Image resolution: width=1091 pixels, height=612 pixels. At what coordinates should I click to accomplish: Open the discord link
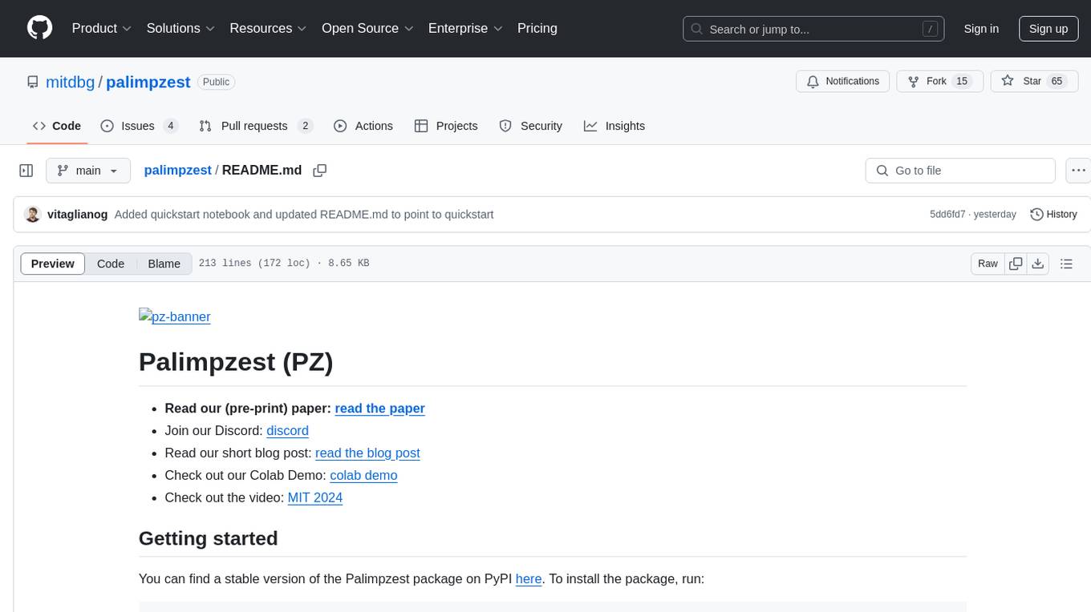(x=287, y=431)
